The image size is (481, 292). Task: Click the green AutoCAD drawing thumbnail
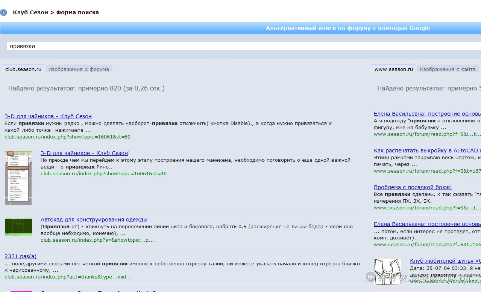18,227
